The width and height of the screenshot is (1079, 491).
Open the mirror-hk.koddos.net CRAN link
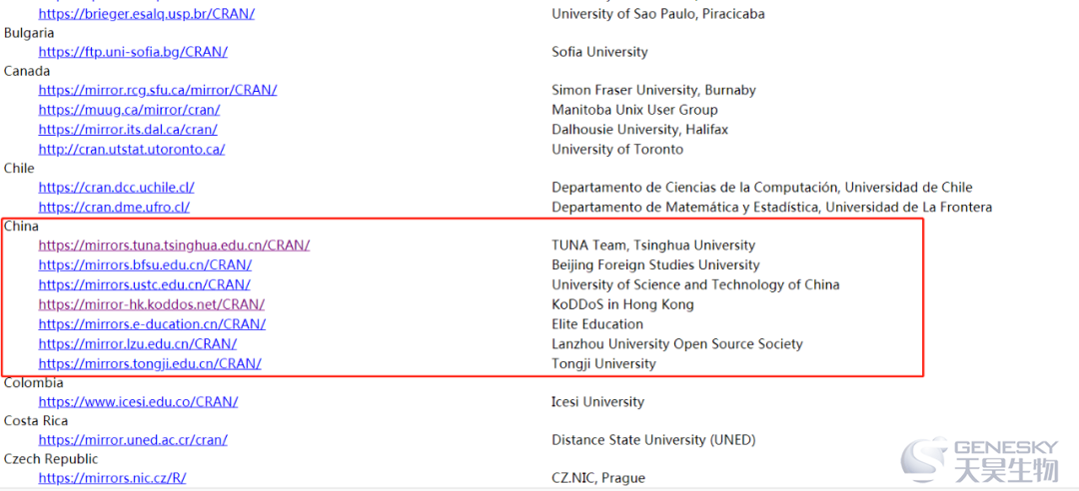pos(152,304)
